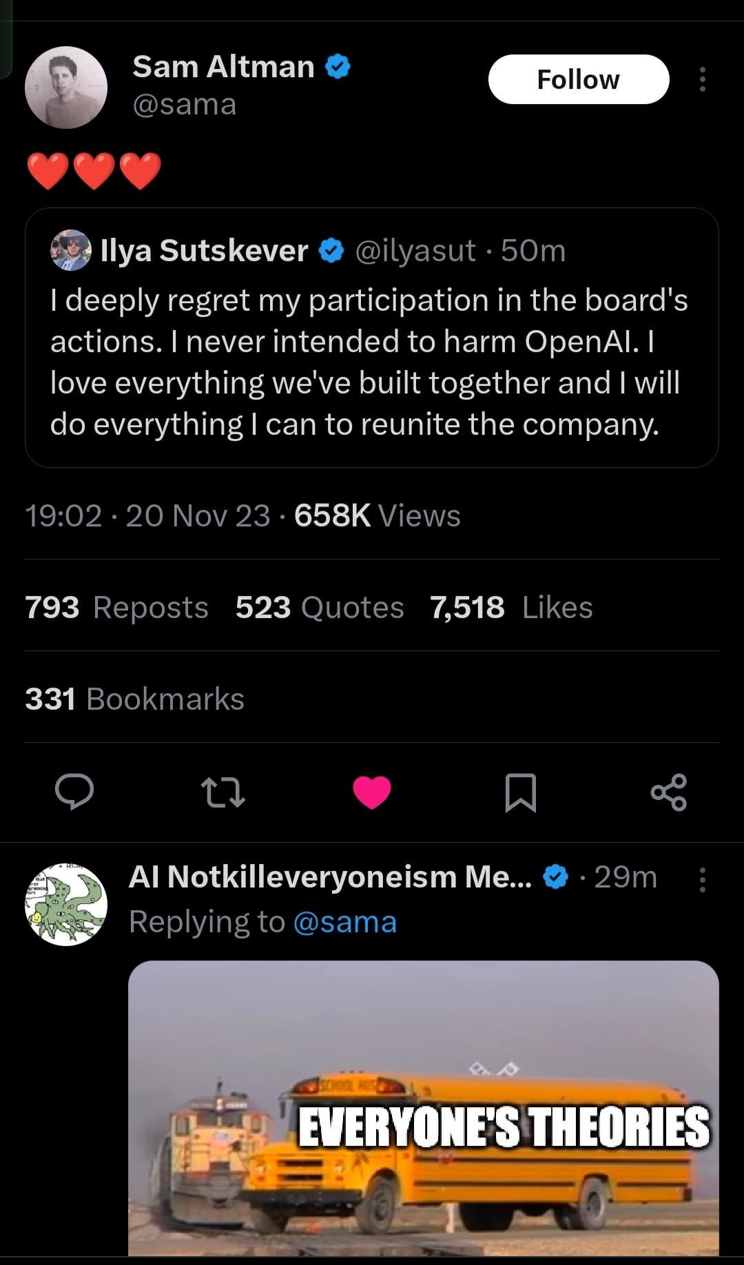
Task: Click the @sama mention in reply
Action: 345,922
